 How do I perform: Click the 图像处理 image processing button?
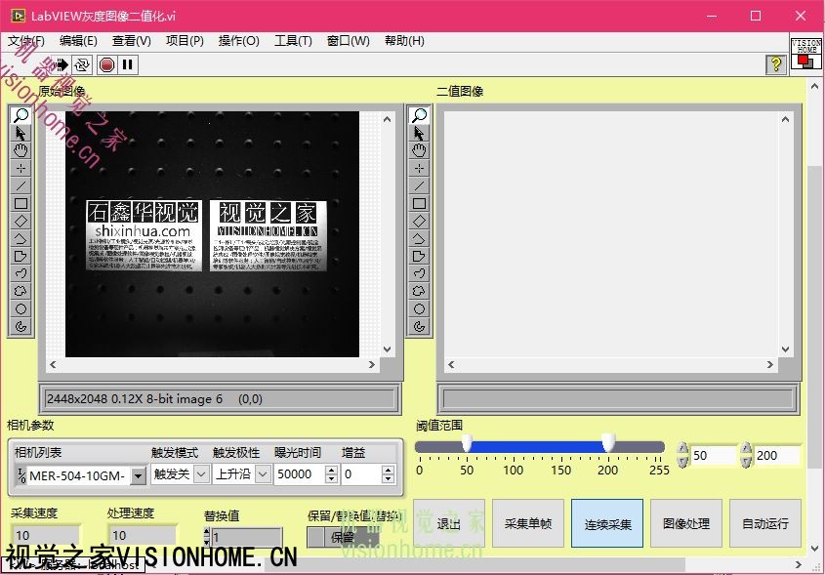tap(685, 523)
